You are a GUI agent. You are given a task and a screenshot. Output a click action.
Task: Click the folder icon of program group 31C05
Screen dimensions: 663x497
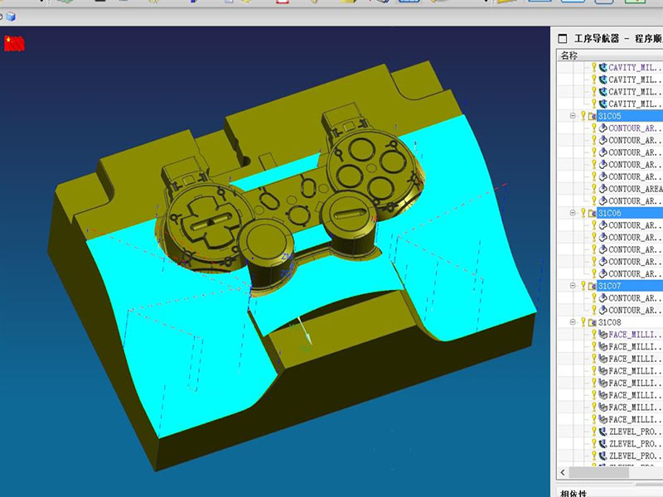592,116
